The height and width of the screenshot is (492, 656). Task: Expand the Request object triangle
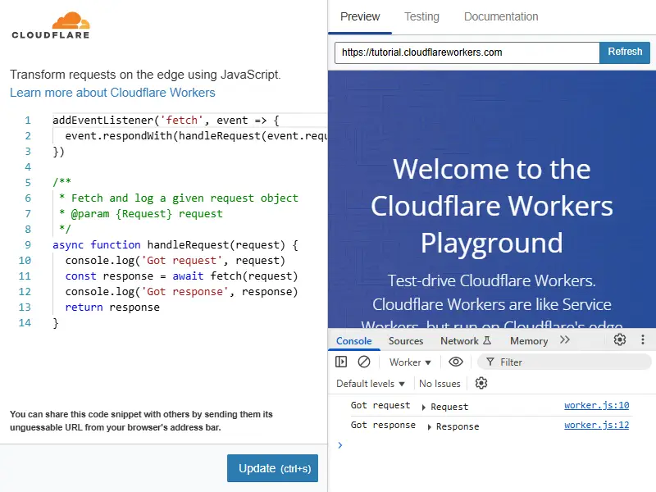click(423, 407)
